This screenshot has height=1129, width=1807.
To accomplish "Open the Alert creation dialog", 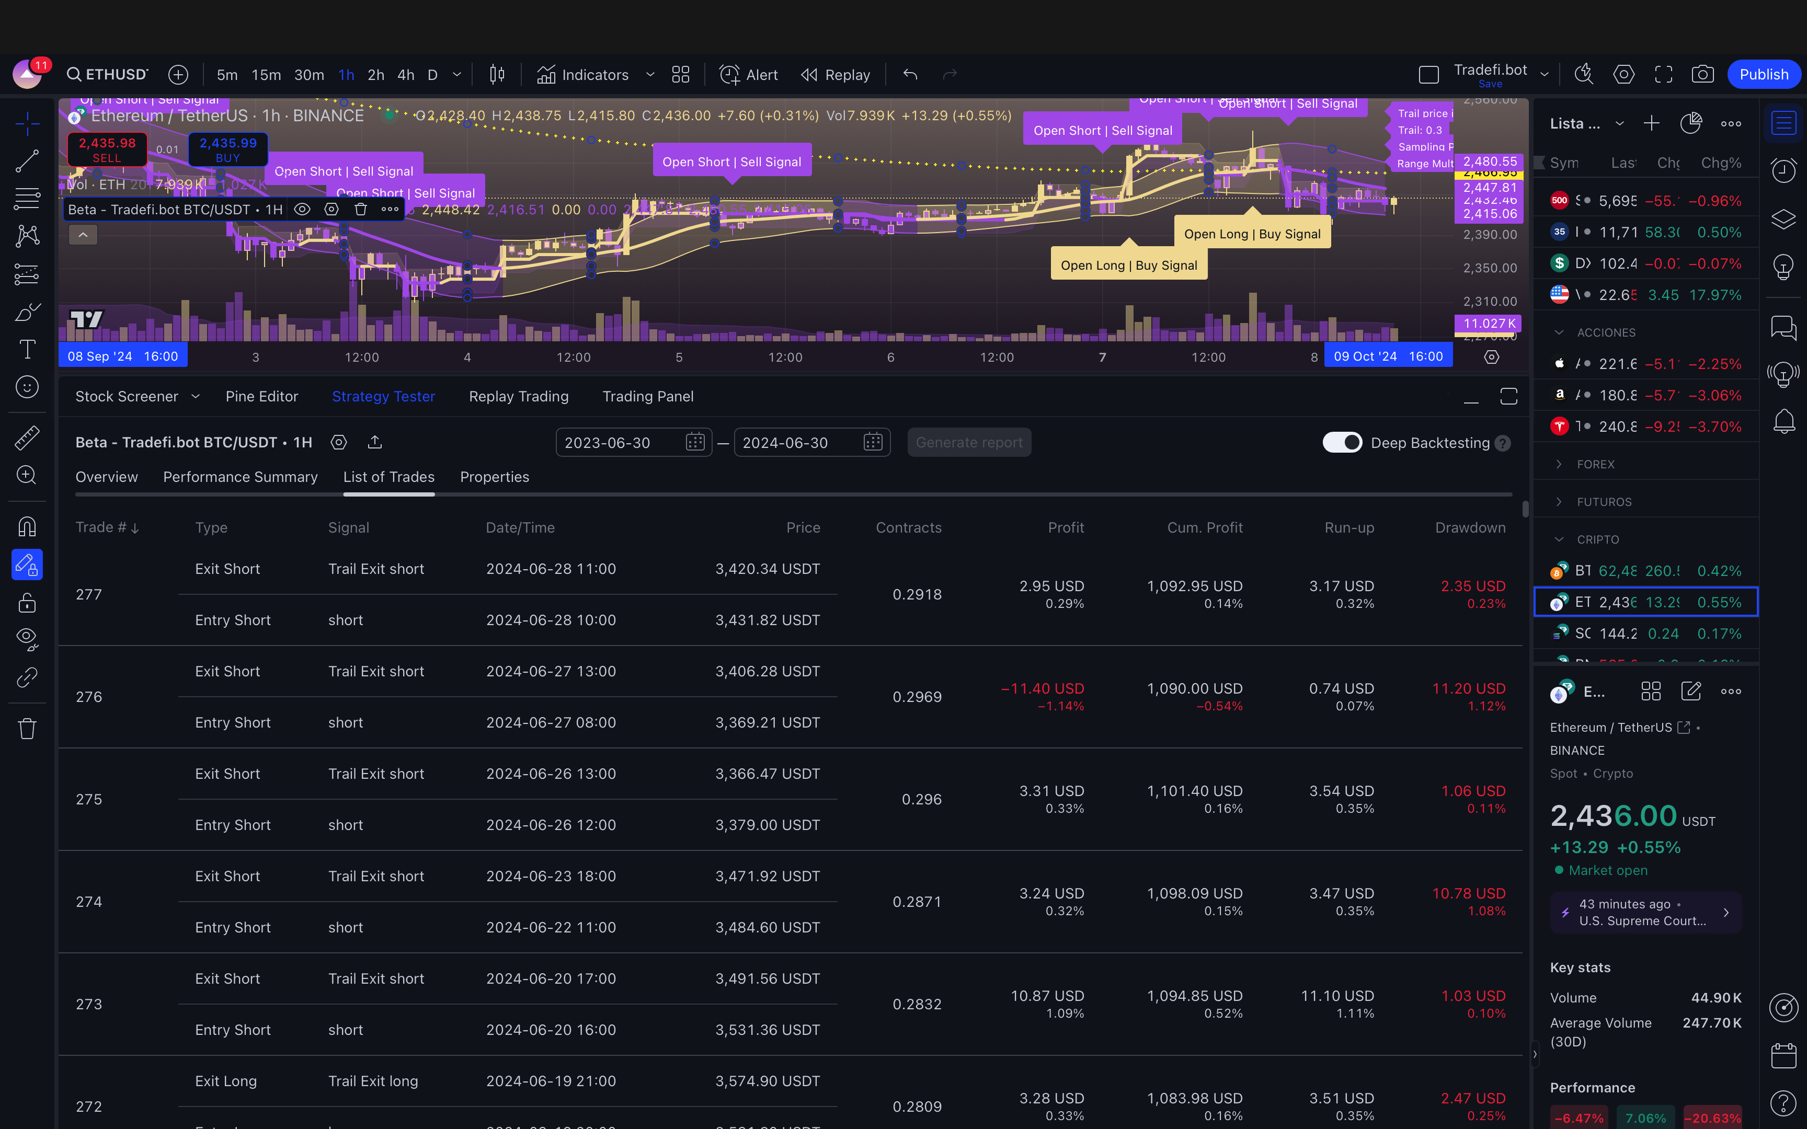I will [x=748, y=75].
